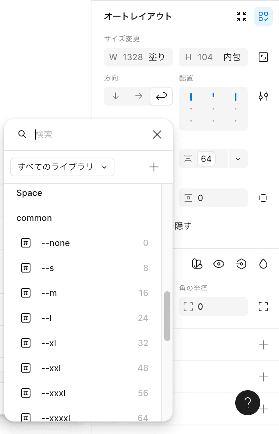The height and width of the screenshot is (434, 279).
Task: Open the blend mode droplet icon
Action: click(x=263, y=264)
